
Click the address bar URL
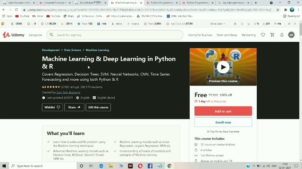[x=149, y=10]
